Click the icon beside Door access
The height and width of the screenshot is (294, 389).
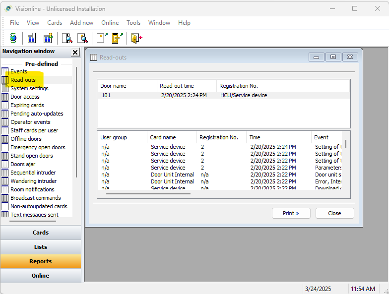[5, 97]
